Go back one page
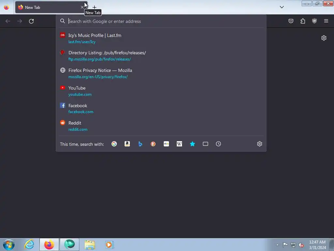The image size is (334, 251). 8,21
